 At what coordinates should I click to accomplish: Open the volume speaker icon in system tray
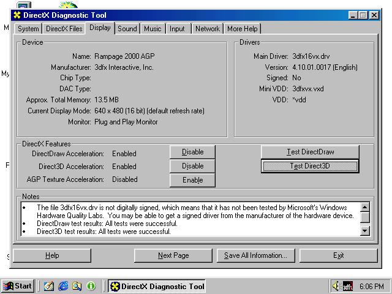pyautogui.click(x=336, y=286)
